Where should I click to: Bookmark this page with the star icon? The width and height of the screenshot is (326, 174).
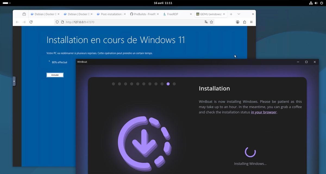(x=211, y=22)
